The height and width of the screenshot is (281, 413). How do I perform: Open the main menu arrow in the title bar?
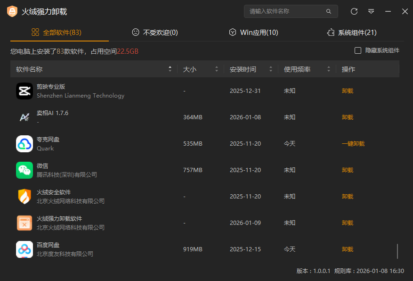coord(371,11)
